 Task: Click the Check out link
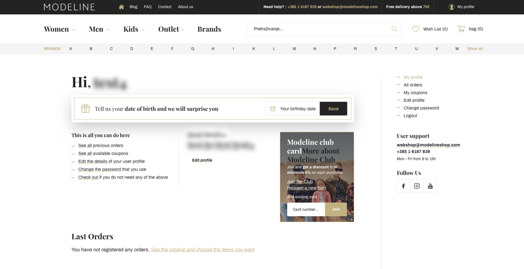click(x=88, y=177)
